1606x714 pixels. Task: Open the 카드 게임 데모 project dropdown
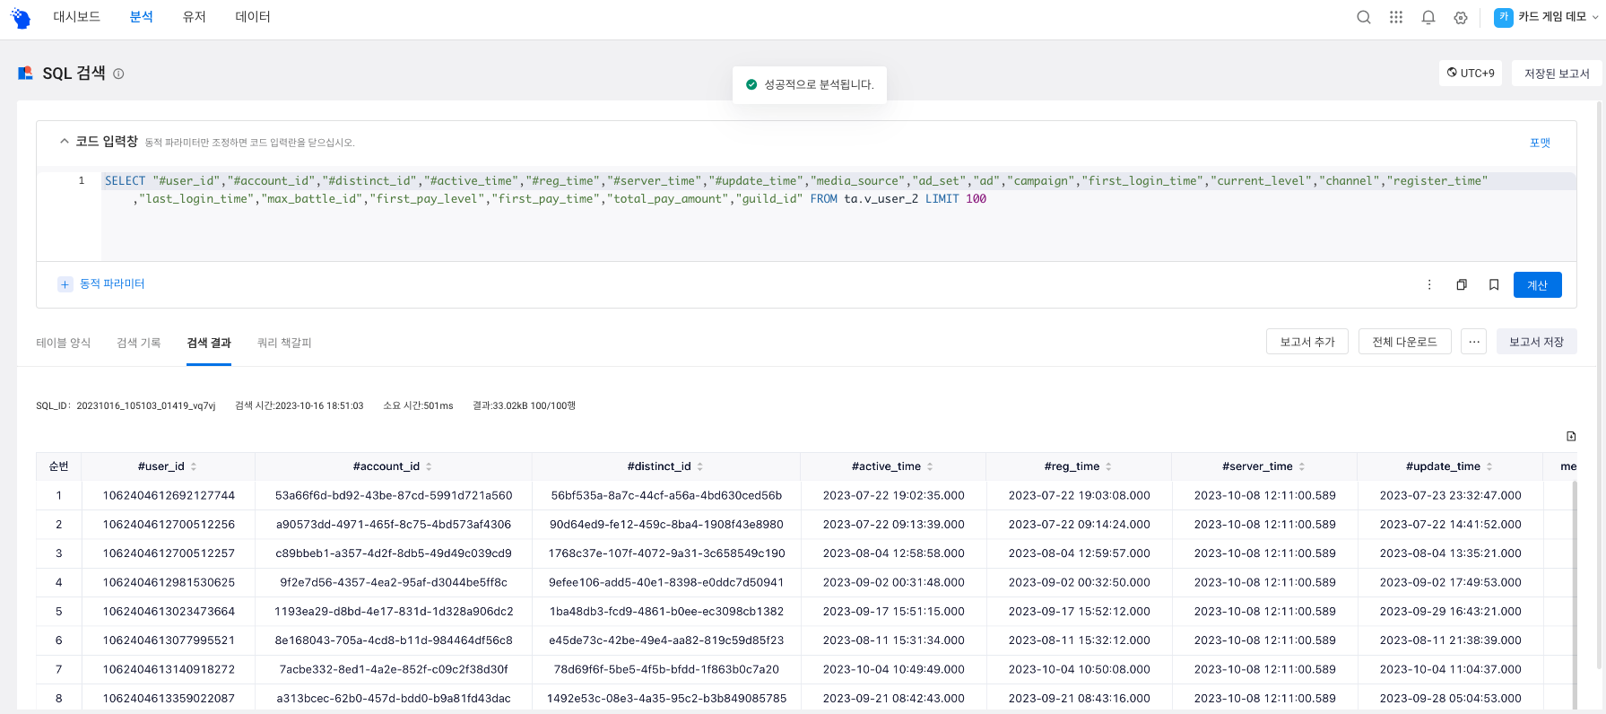tap(1547, 17)
